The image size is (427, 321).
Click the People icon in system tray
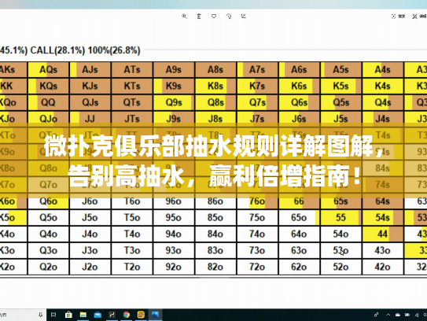(x=376, y=315)
